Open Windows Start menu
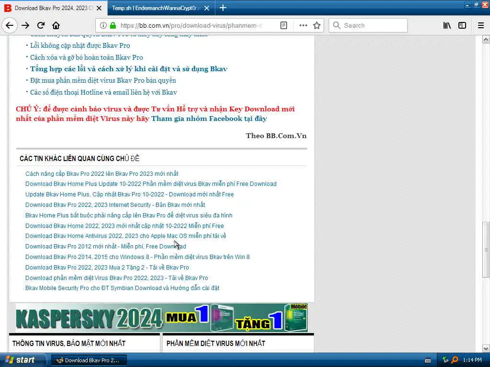Viewport: 490px width, 367px height. [22, 360]
